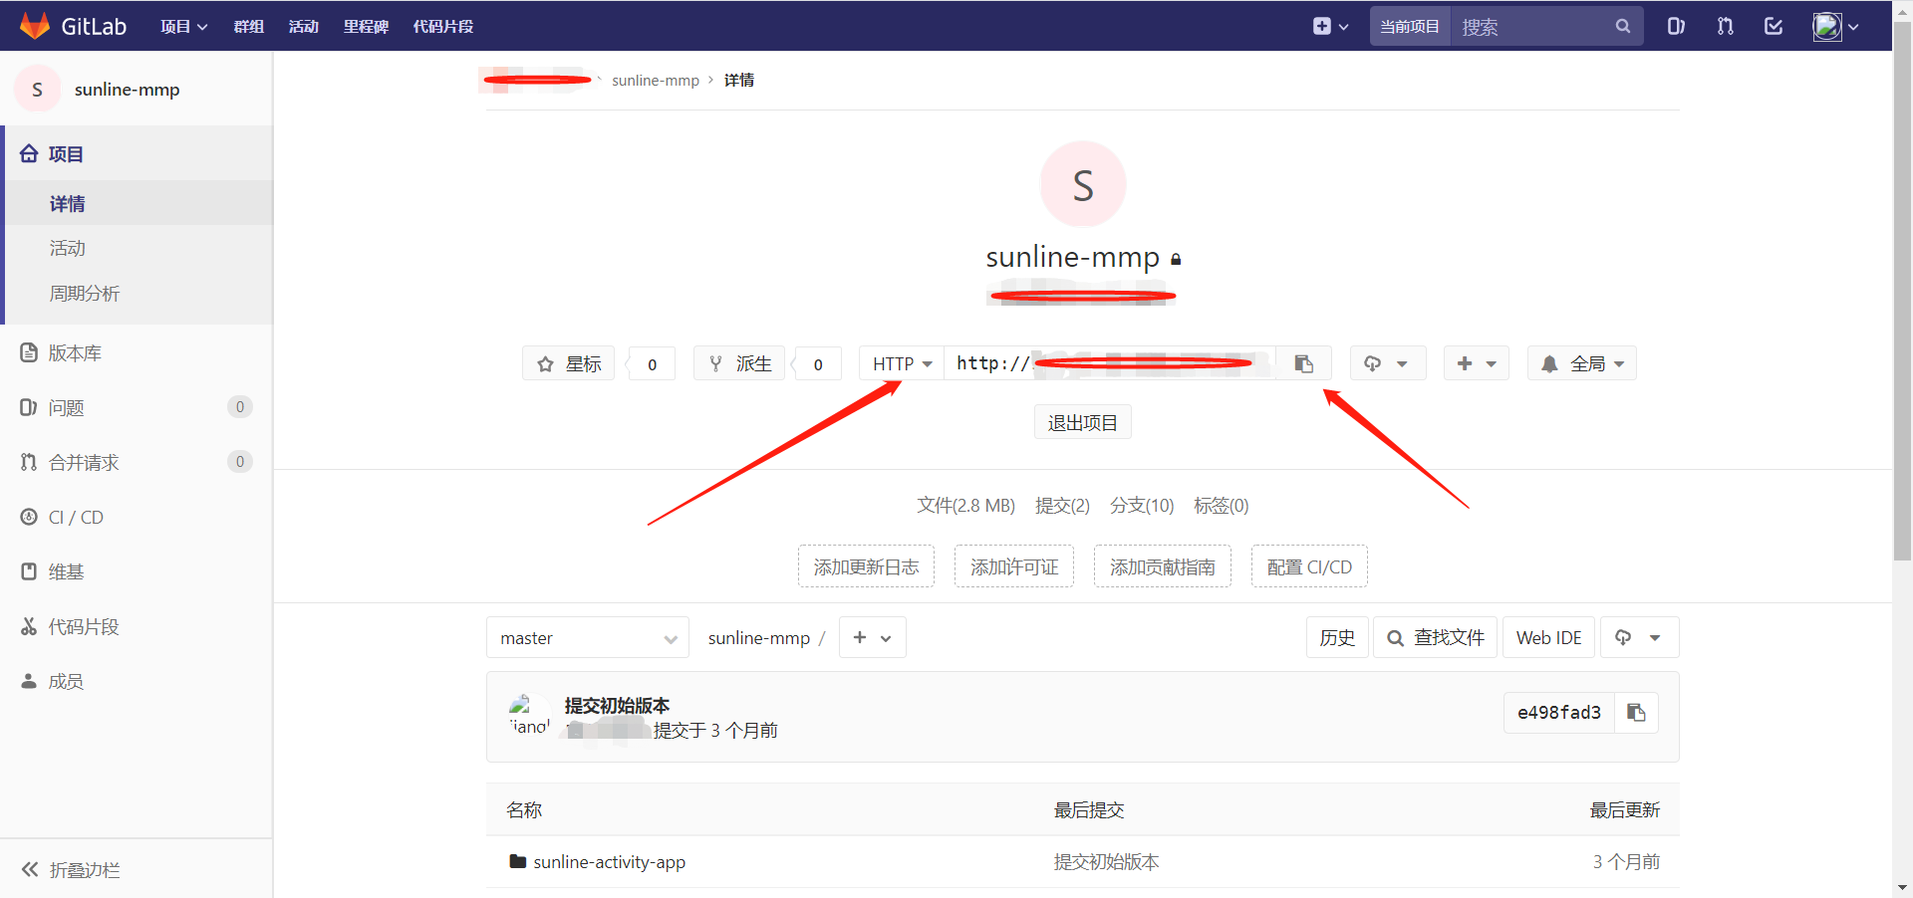Open CI / CD section in sidebar
Image resolution: width=1913 pixels, height=898 pixels.
point(137,518)
